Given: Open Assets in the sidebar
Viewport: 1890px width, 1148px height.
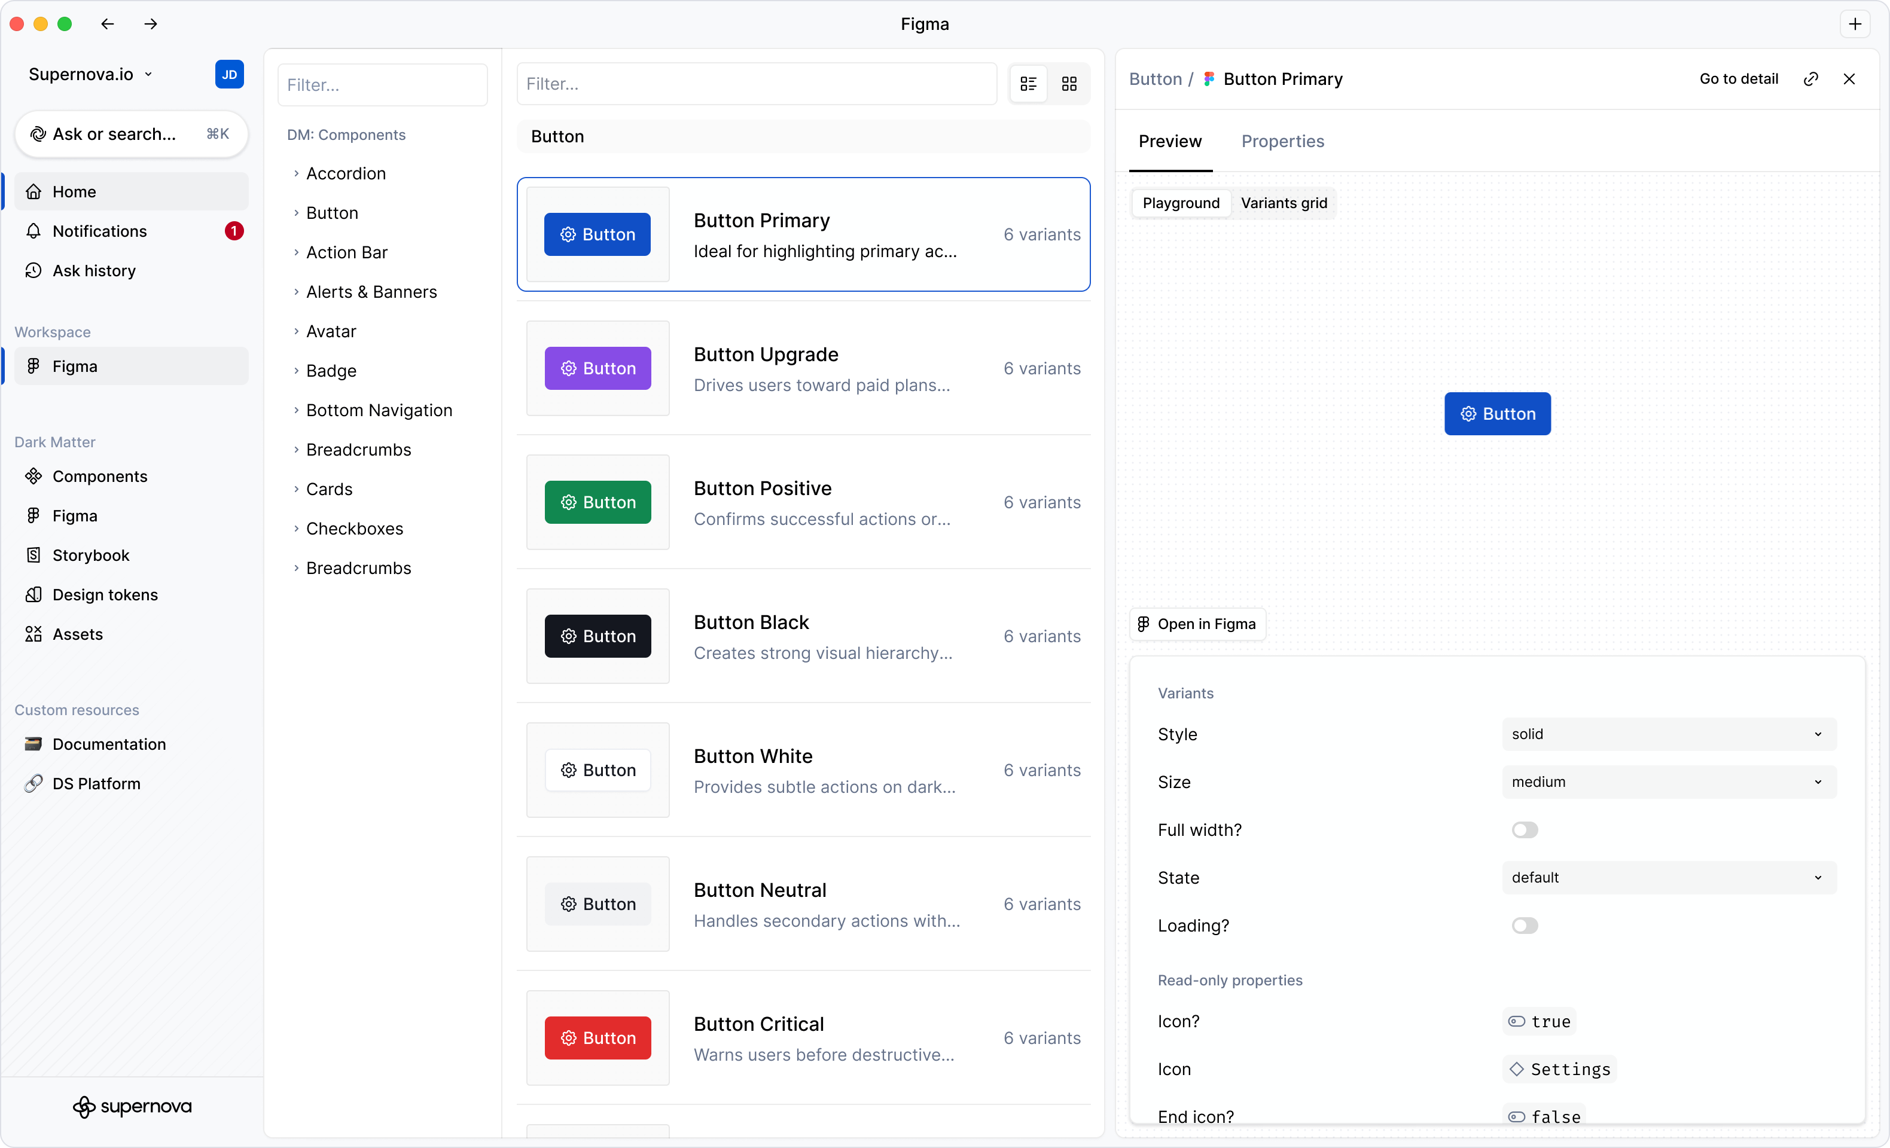Looking at the screenshot, I should point(77,634).
